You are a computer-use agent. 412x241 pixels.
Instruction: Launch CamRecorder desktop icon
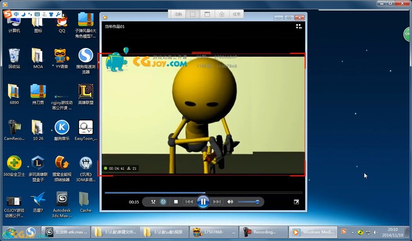[x=14, y=130]
